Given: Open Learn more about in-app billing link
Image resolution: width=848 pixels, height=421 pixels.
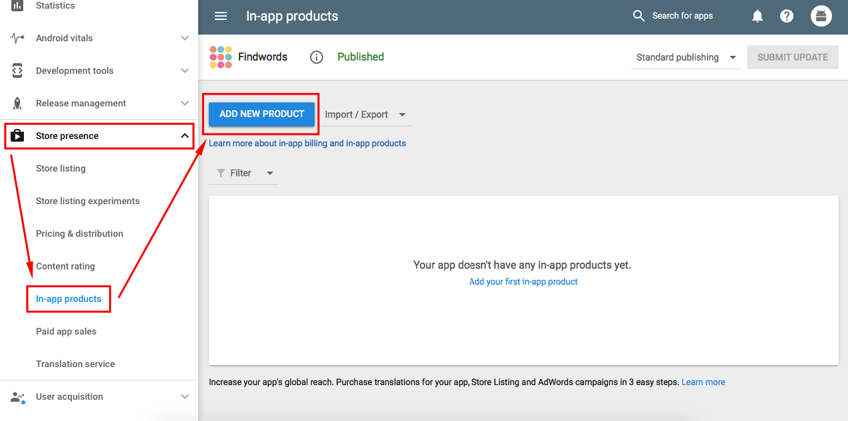Looking at the screenshot, I should coord(307,143).
